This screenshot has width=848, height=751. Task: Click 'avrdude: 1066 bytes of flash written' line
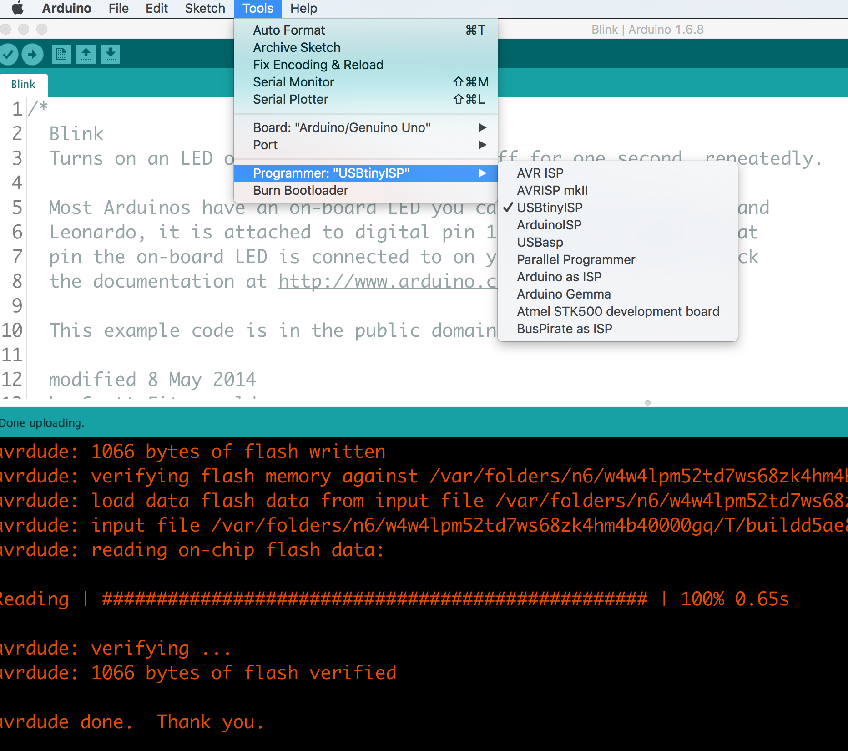pos(192,452)
